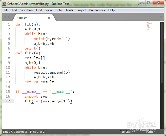Image resolution: width=166 pixels, height=136 pixels.
Task: Open the Tools menu
Action: pyautogui.click(x=69, y=10)
